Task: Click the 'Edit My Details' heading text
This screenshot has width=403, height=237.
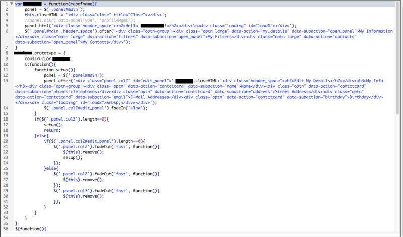Action: [x=312, y=81]
